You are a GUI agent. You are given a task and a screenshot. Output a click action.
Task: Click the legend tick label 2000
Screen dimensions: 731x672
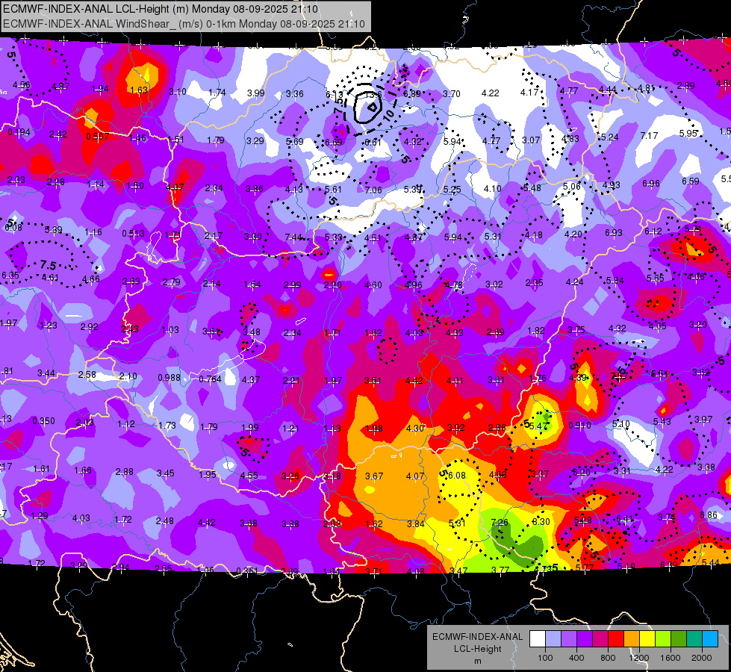pyautogui.click(x=702, y=658)
